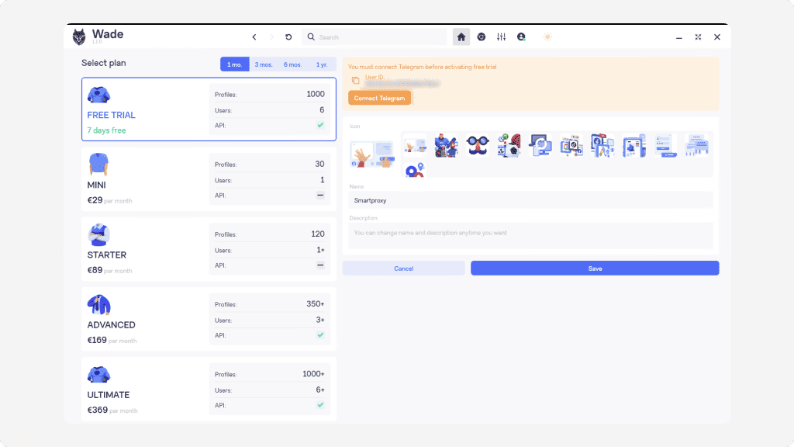Switch to the 6 mos. billing tab
This screenshot has width=794, height=447.
[292, 64]
